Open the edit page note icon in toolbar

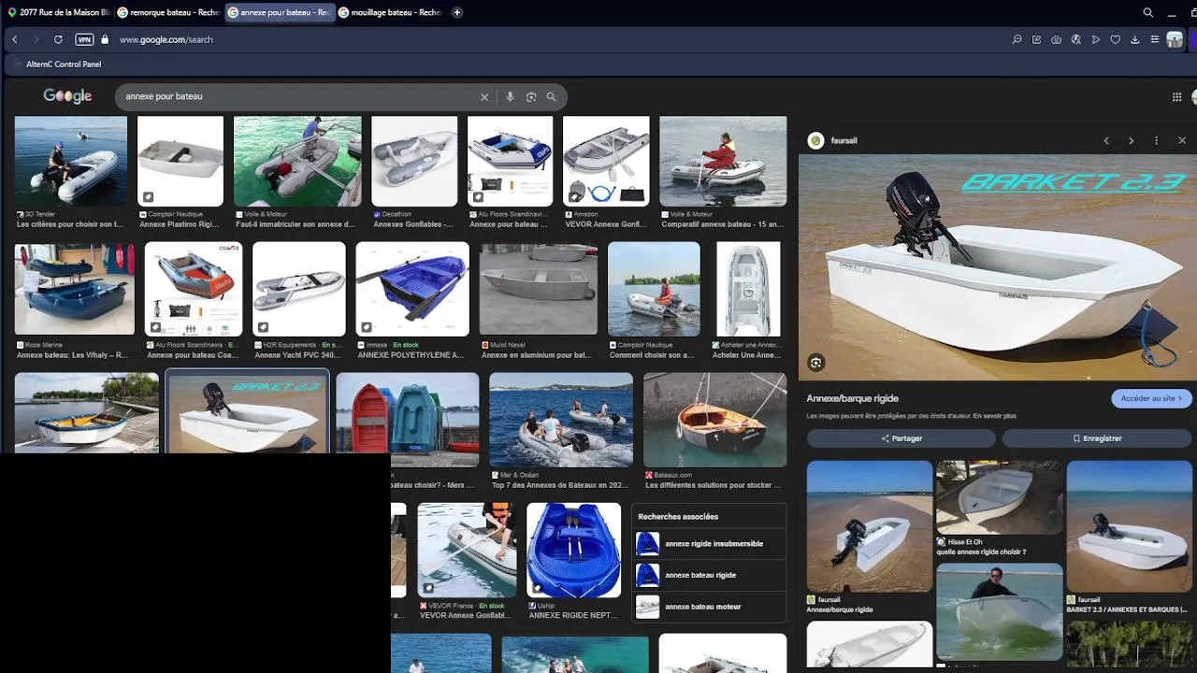[1036, 39]
